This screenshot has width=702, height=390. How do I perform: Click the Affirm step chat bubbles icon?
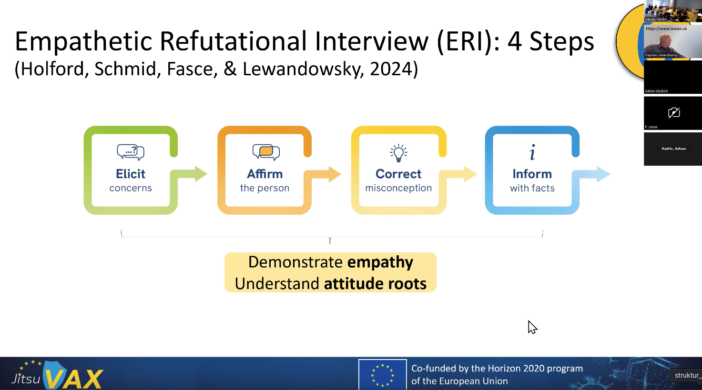[265, 152]
